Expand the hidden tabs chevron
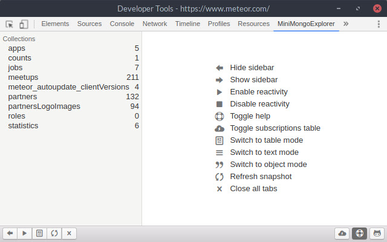387x242 pixels. pos(346,24)
